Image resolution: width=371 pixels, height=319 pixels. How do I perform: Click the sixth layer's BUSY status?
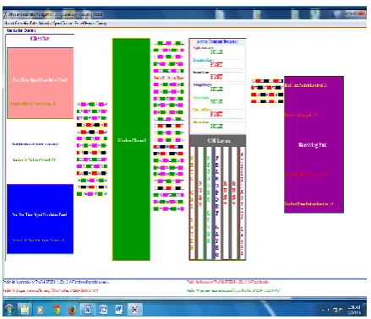(x=216, y=114)
